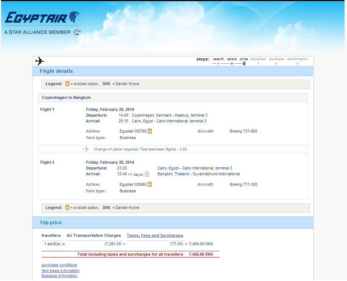
Task: Jump to the travellers step
Action: tap(258, 59)
